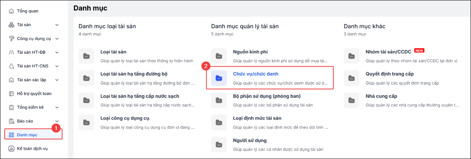Viewport: 471px width, 159px height.
Task: Click description 'Giúp quản lý các quyết định trang cấp'
Action: (x=403, y=83)
